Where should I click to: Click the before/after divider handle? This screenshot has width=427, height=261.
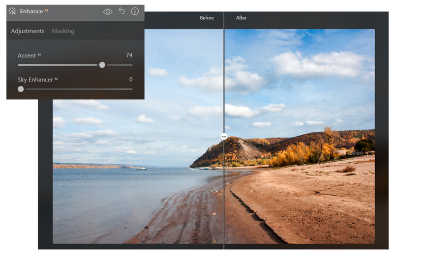[224, 136]
